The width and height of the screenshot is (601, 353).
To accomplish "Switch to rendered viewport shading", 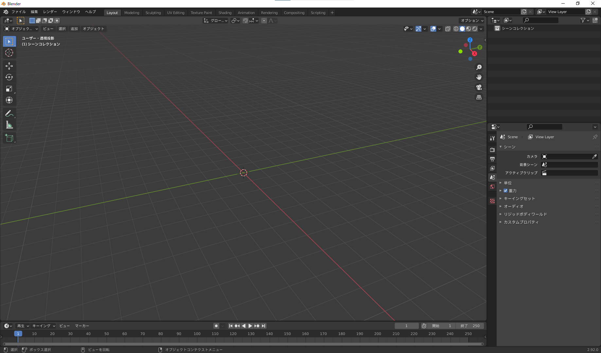I will coord(475,29).
